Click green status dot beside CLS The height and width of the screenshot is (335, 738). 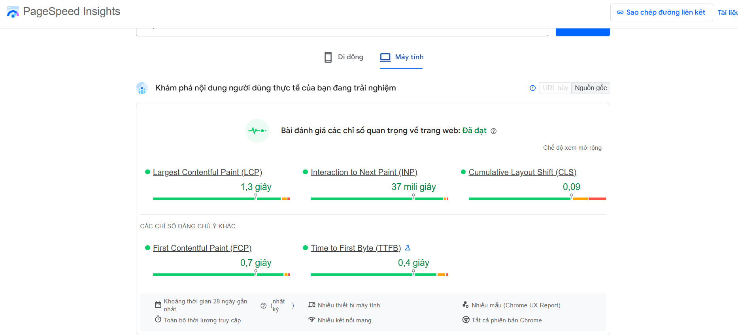coord(463,172)
